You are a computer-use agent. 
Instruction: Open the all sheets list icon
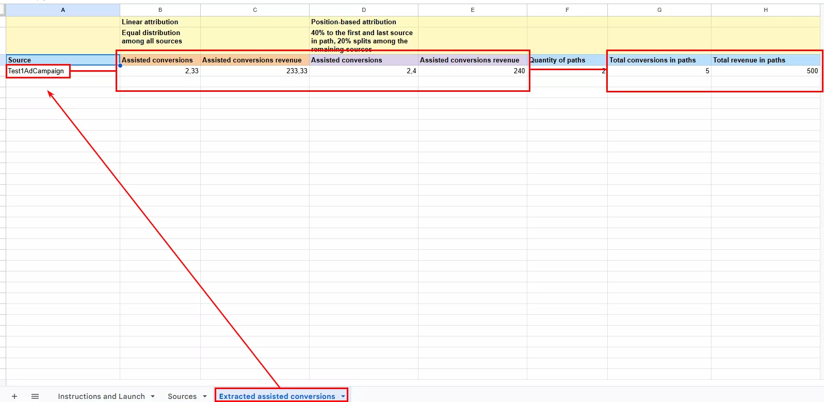coord(35,396)
